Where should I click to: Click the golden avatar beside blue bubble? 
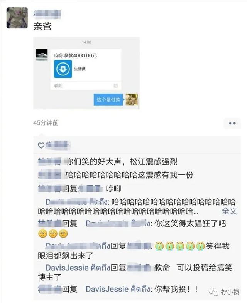(132, 99)
